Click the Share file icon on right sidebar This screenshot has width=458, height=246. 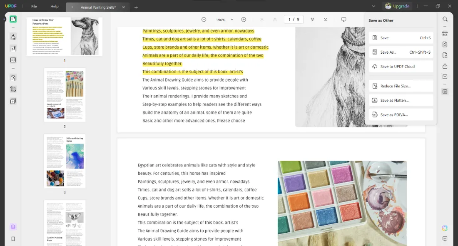point(445,66)
